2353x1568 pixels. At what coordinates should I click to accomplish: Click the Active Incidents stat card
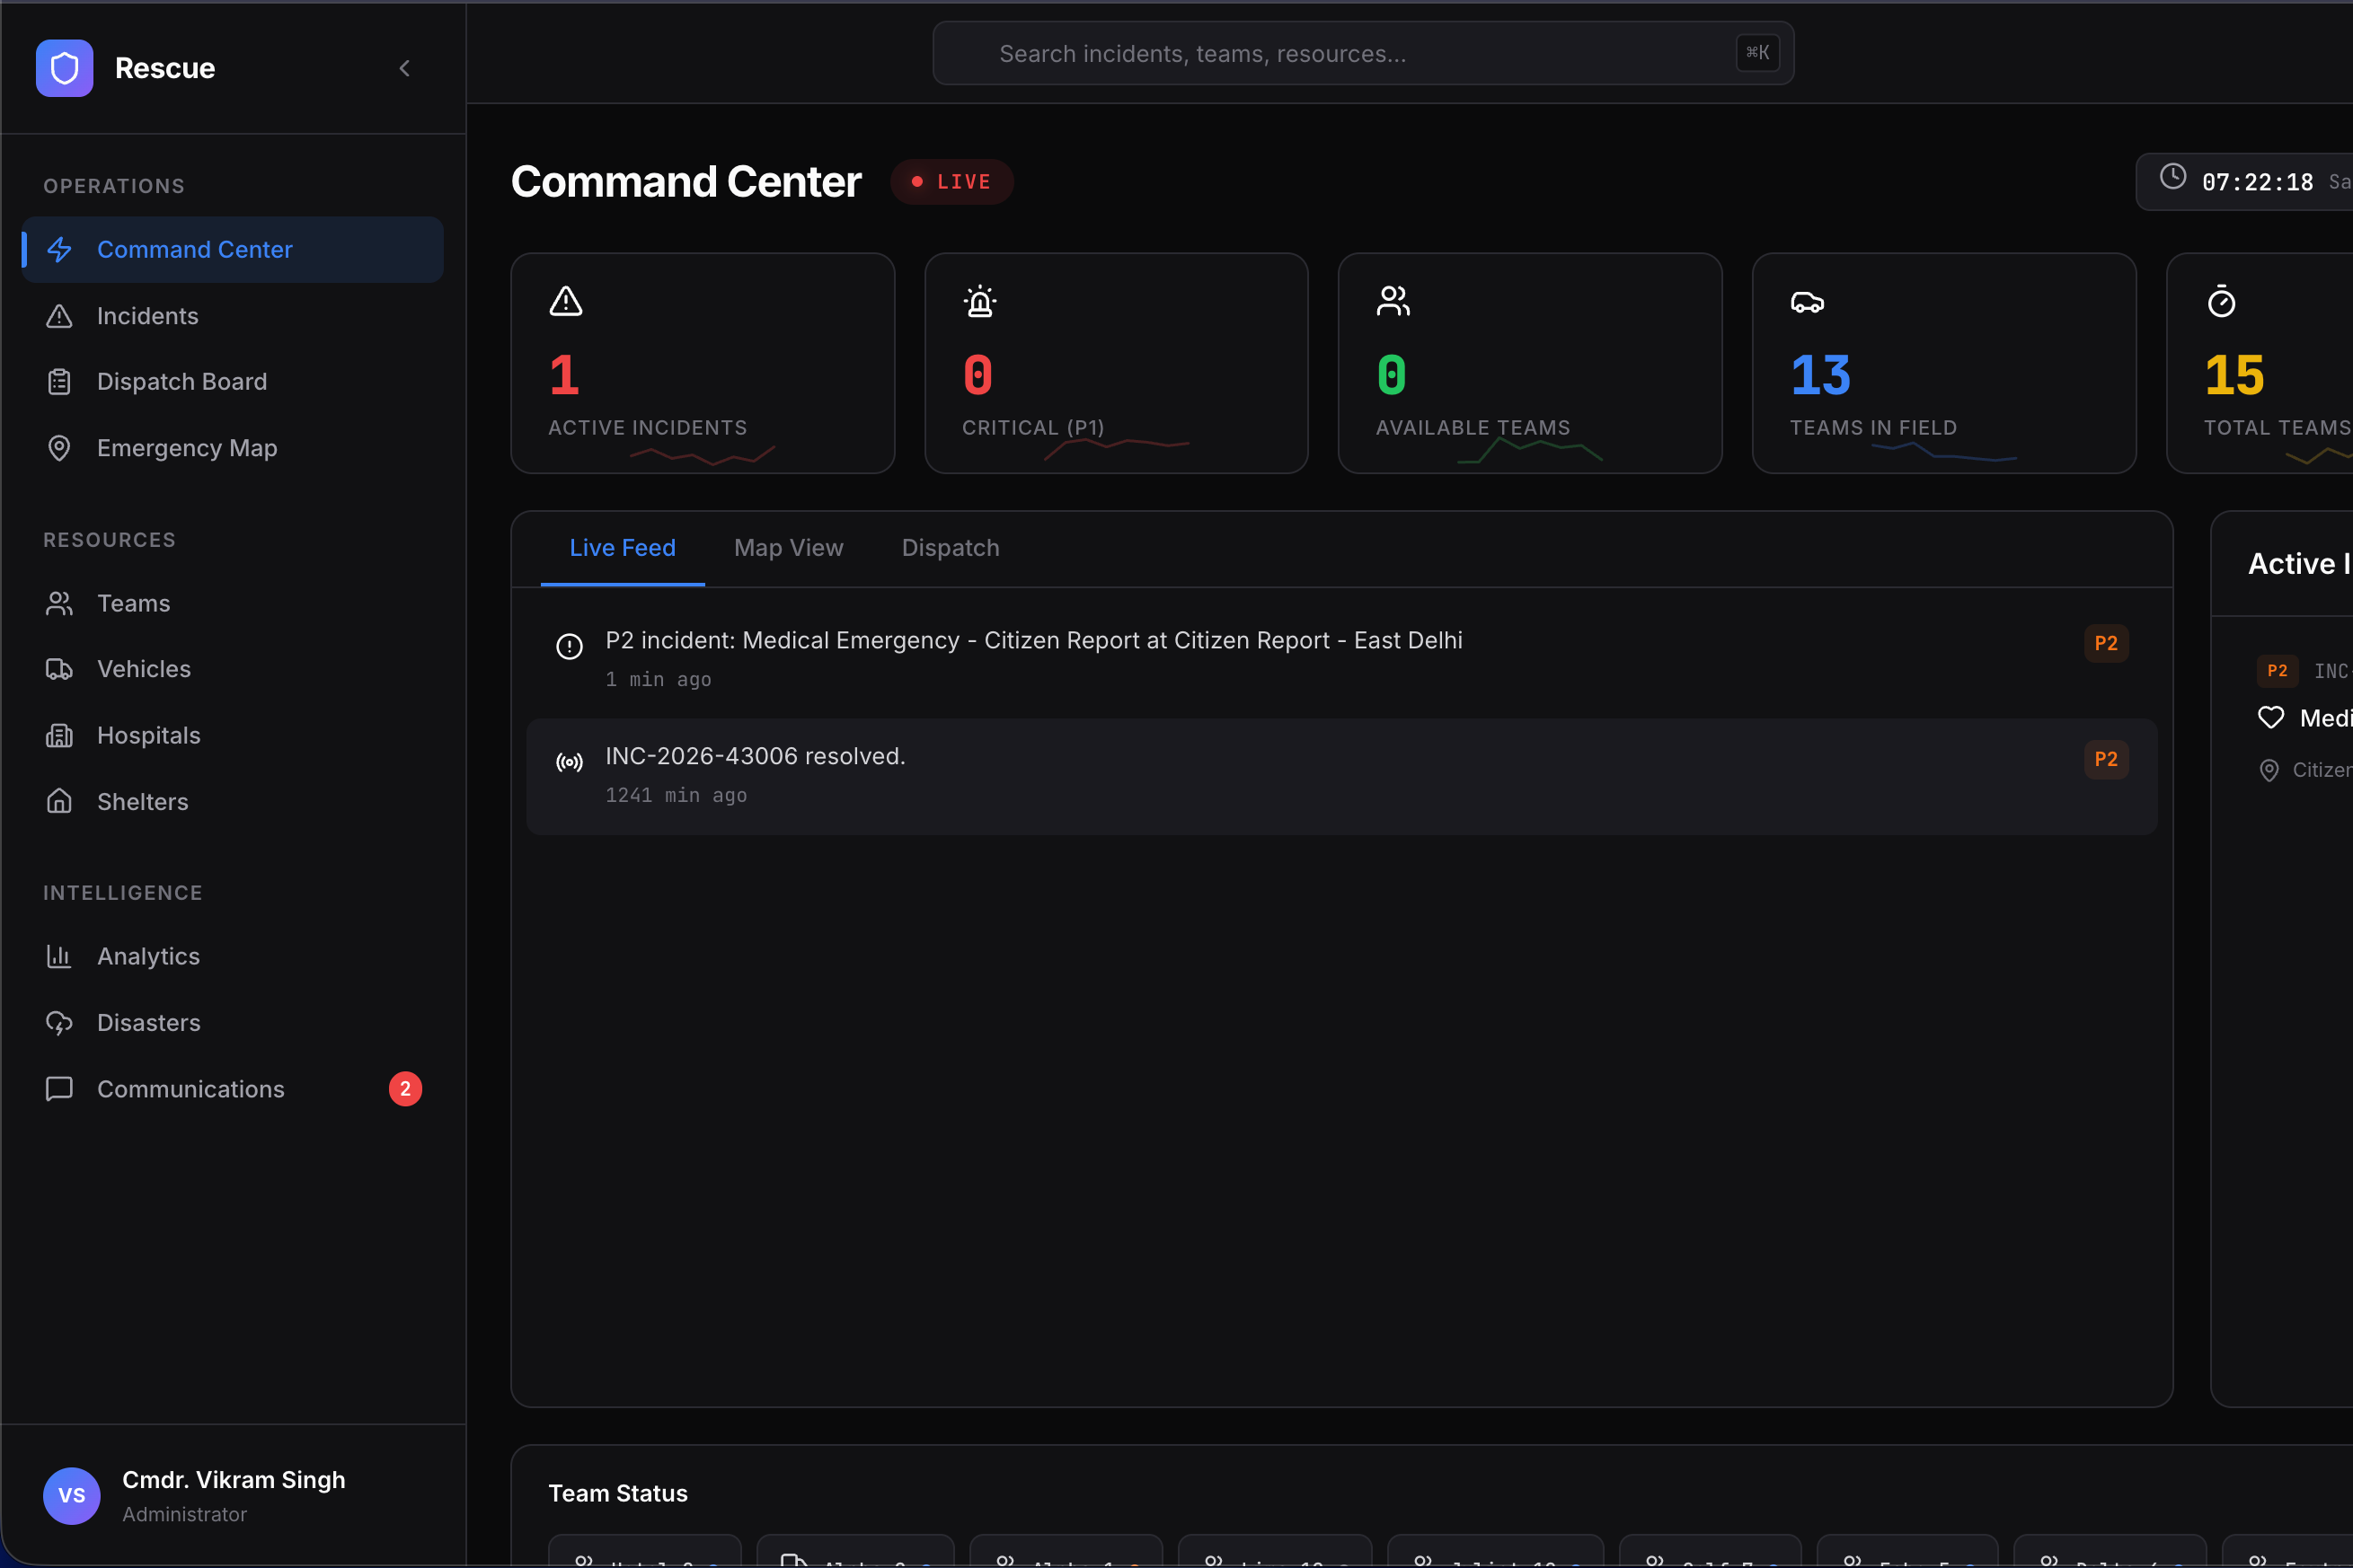coord(703,363)
